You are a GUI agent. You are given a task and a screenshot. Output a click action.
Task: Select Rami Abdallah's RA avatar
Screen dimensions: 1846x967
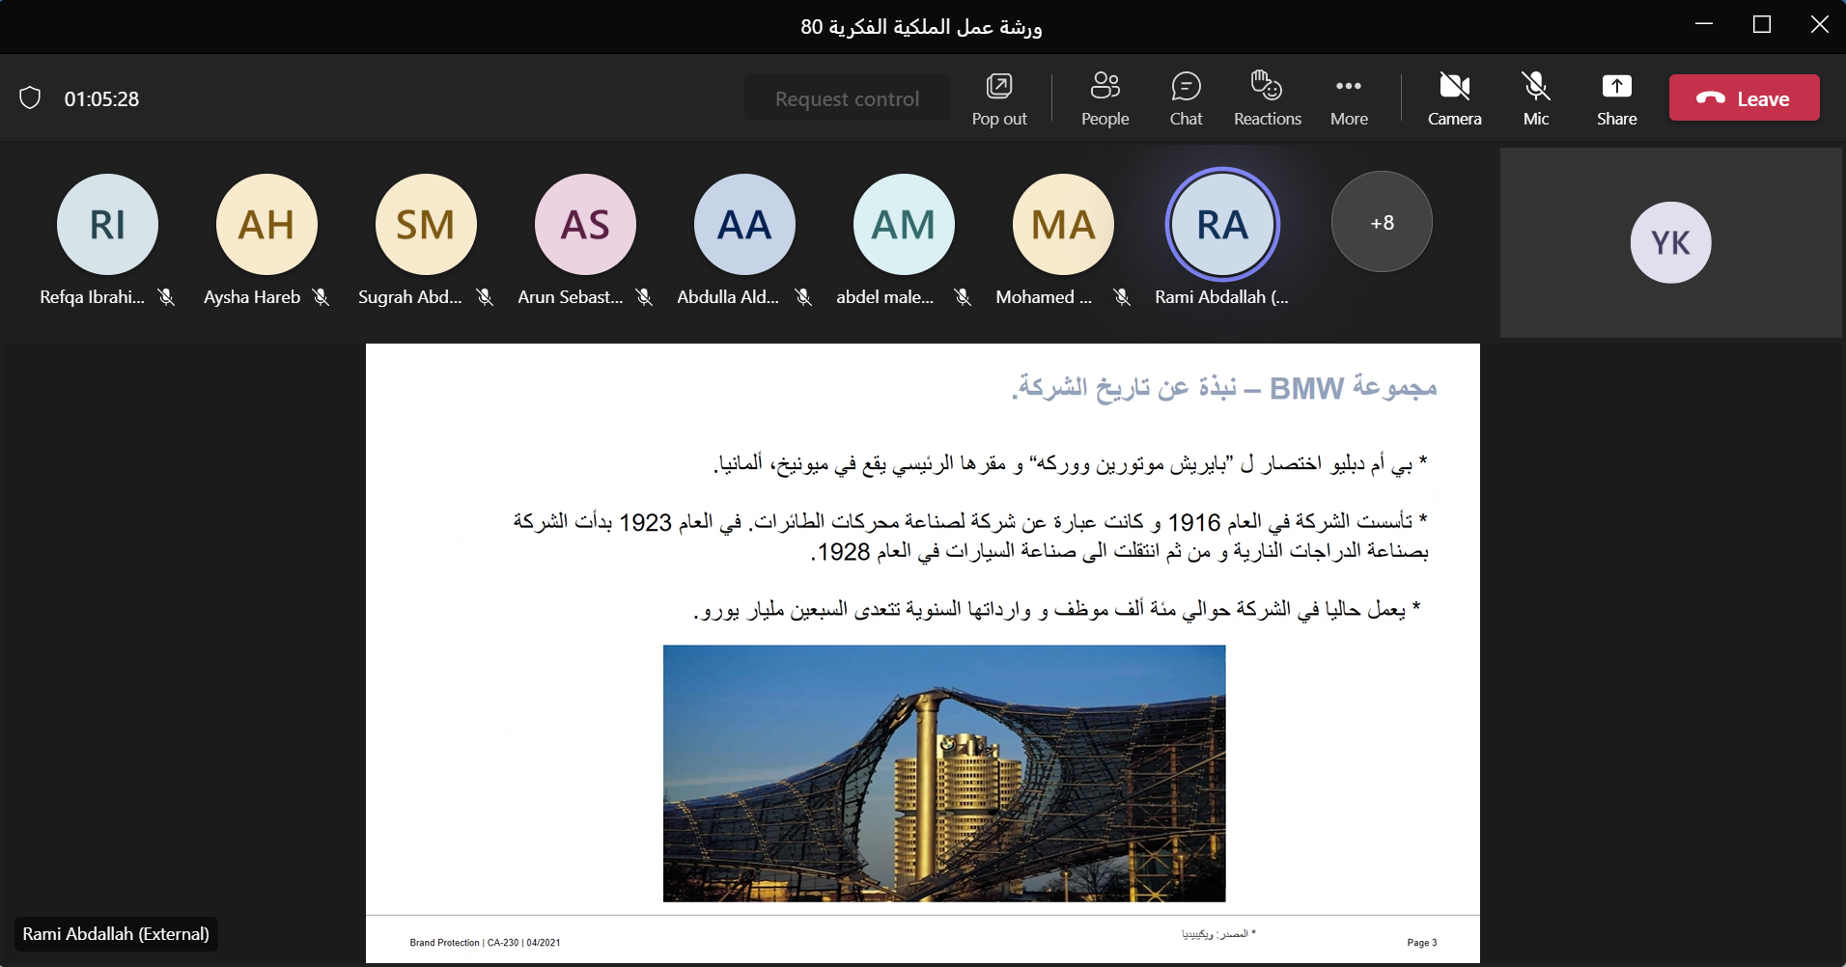coord(1222,224)
